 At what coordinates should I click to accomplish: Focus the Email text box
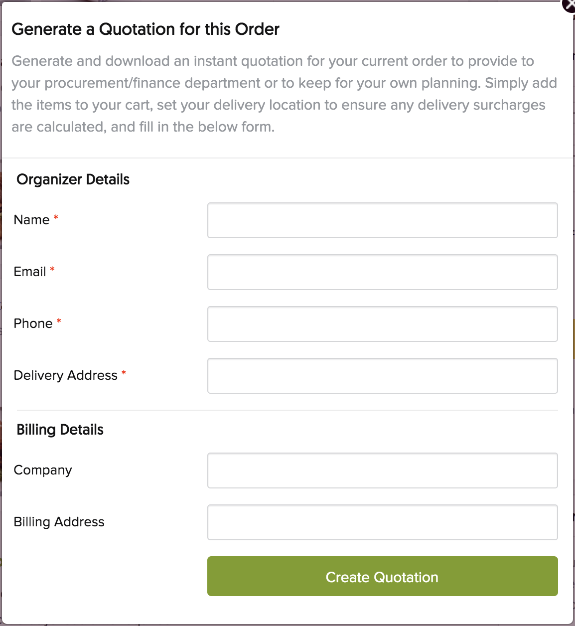(382, 272)
